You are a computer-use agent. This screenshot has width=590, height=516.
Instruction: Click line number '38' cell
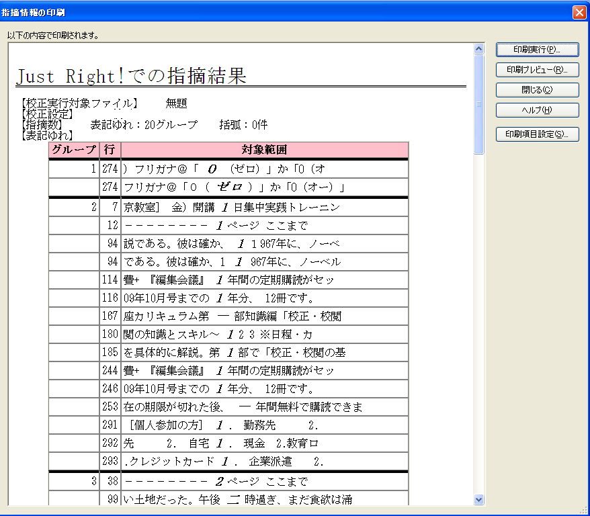point(110,482)
